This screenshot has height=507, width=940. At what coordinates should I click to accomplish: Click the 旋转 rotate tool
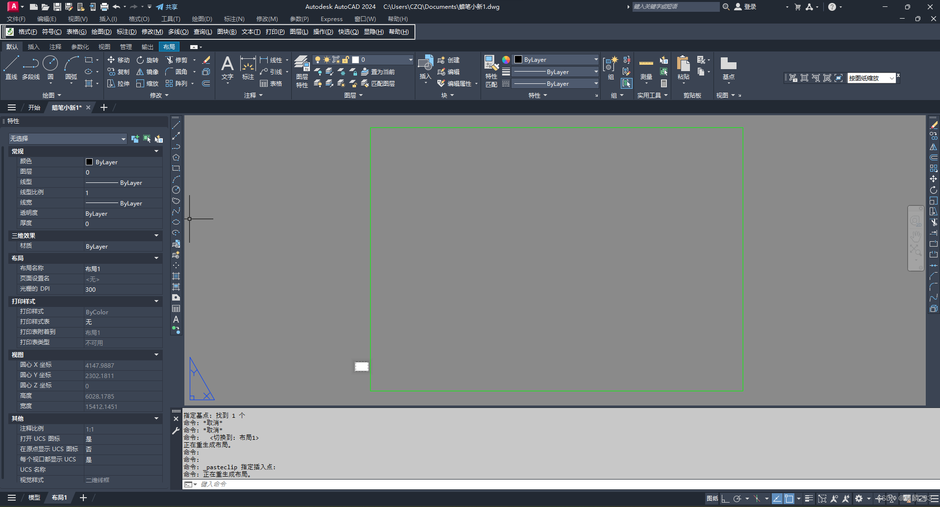147,60
